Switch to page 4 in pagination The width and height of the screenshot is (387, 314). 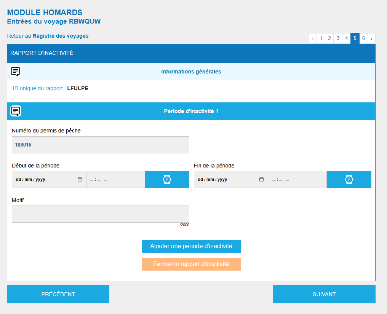click(346, 38)
